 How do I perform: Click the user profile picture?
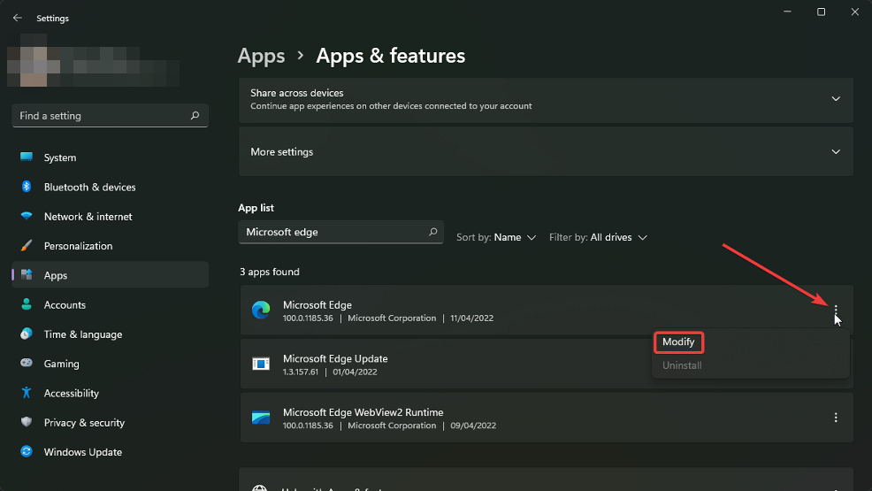point(34,60)
